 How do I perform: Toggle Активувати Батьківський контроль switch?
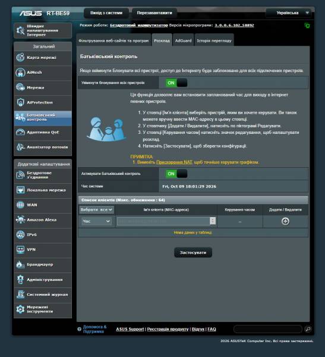176,174
